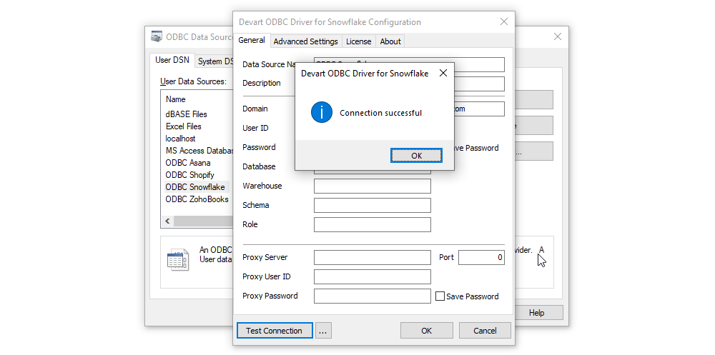The image size is (715, 355).
Task: Select ODBC Asana data source
Action: click(188, 163)
